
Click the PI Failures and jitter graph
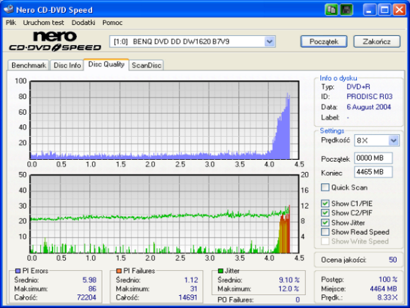165,214
